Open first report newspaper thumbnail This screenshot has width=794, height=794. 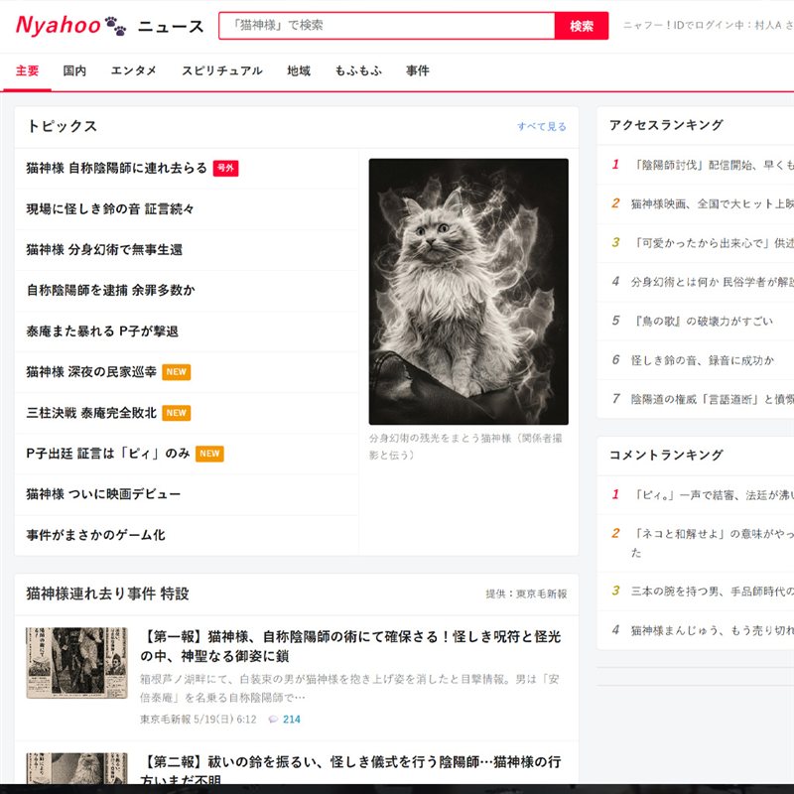[x=77, y=663]
